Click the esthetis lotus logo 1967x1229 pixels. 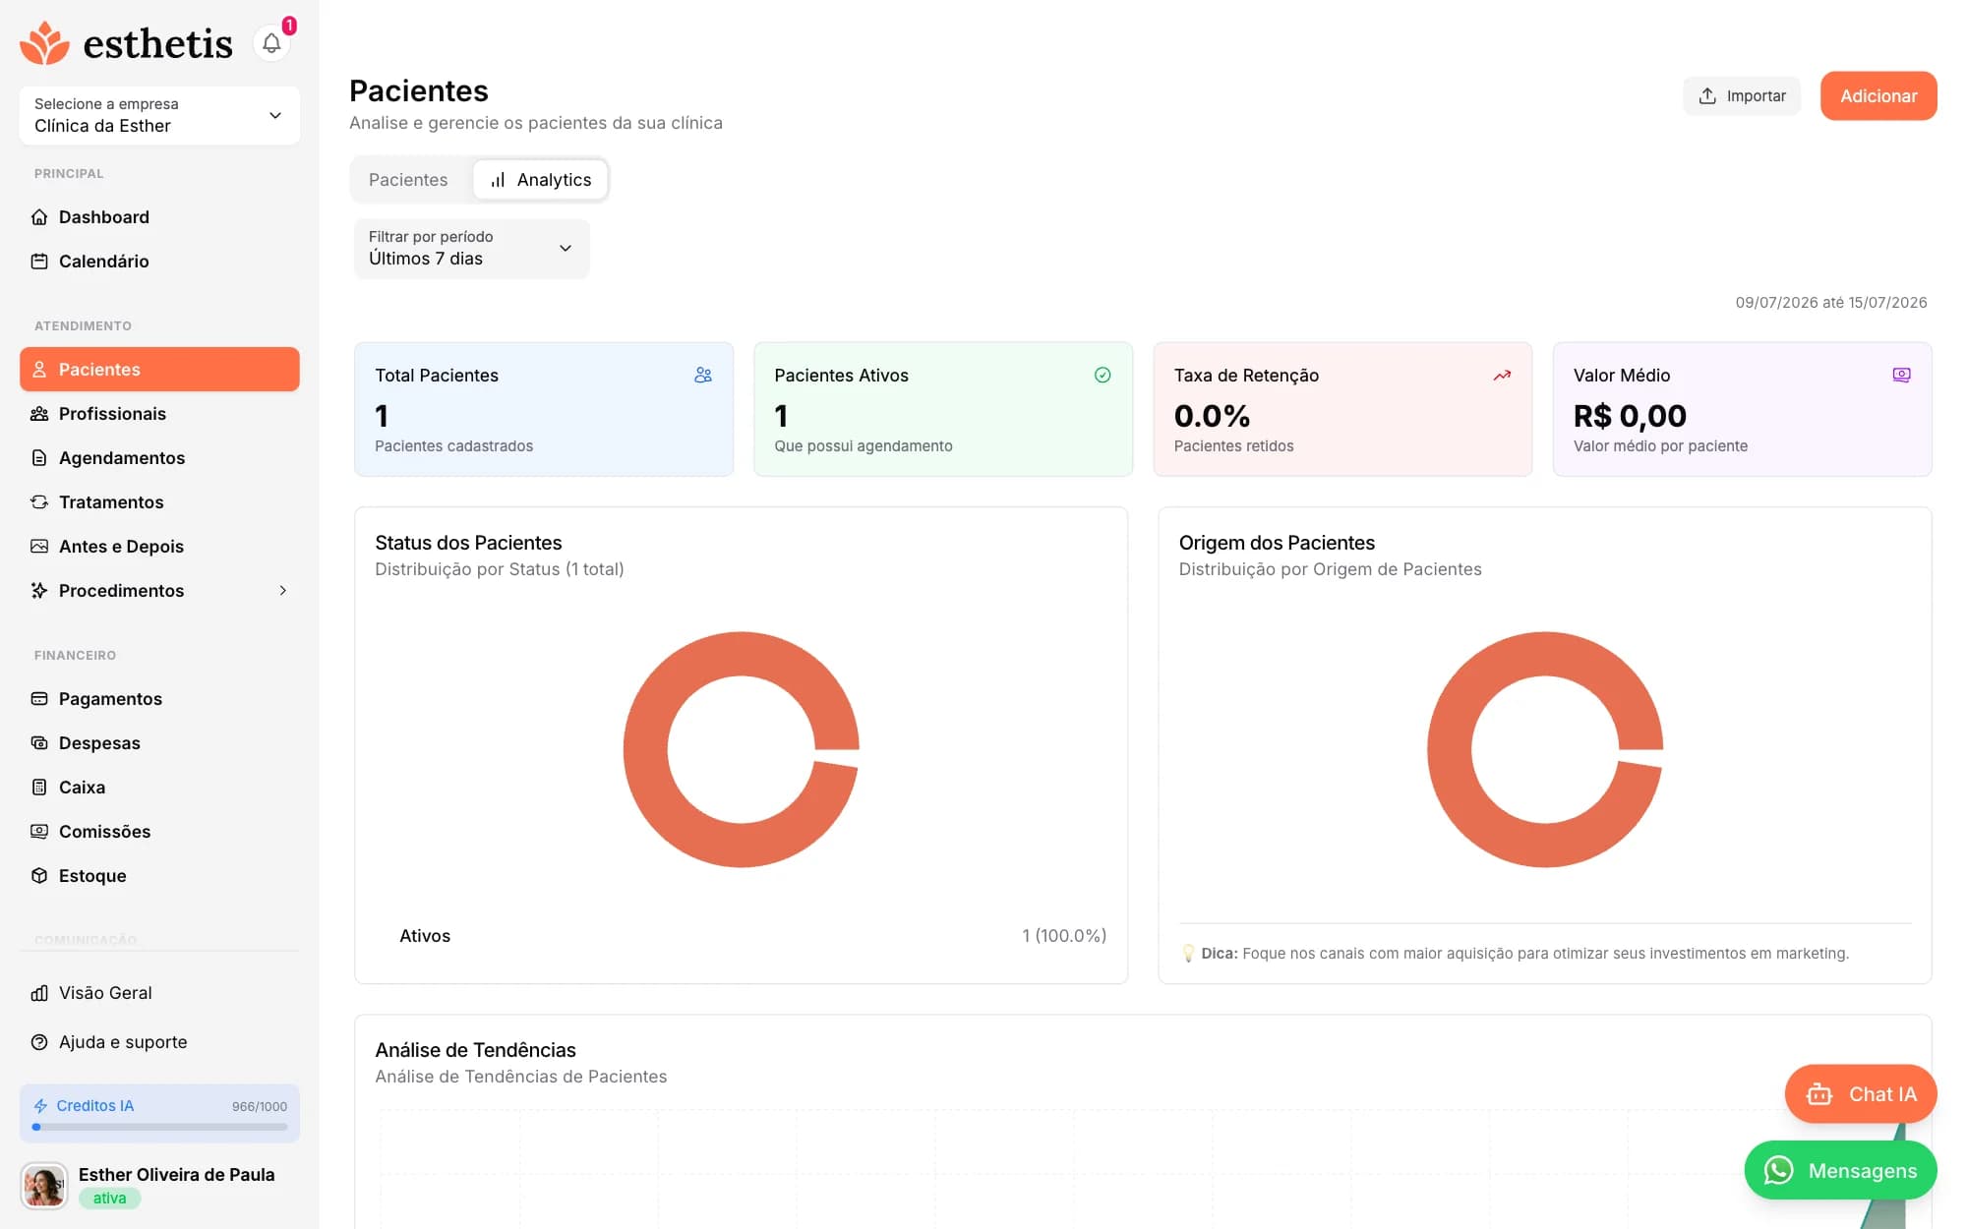click(44, 43)
